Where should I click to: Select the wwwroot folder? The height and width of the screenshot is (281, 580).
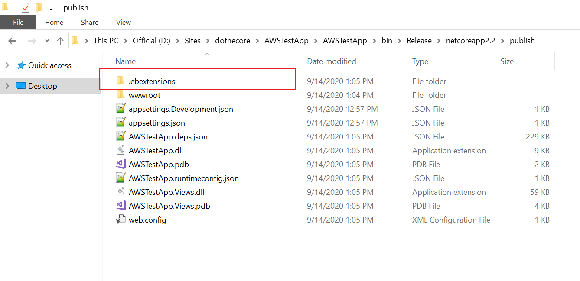tap(144, 95)
